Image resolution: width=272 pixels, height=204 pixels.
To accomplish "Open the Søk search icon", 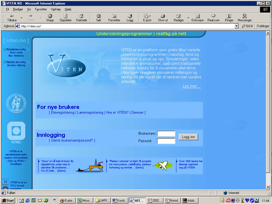I will 99,18.
